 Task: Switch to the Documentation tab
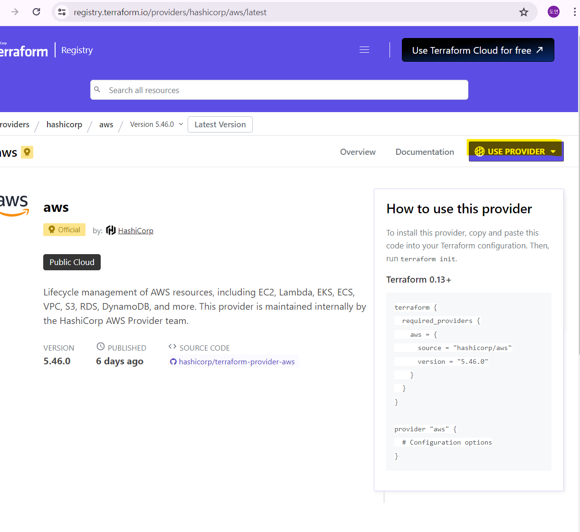[x=425, y=152]
